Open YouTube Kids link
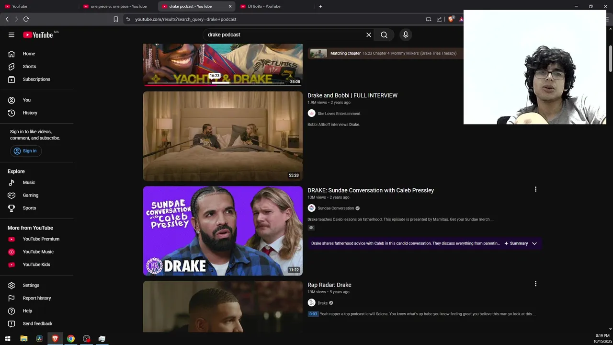613x345 pixels. (x=37, y=264)
